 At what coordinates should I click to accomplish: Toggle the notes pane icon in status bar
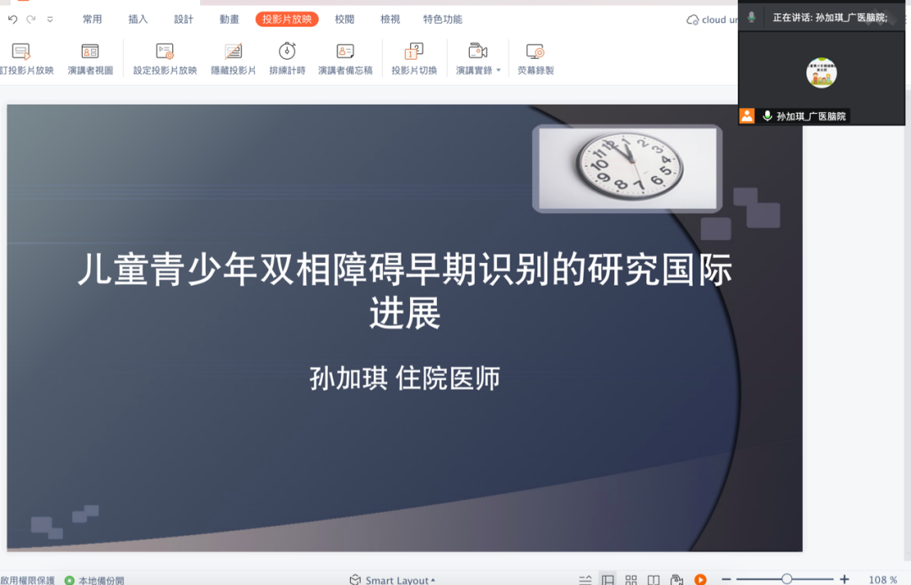pyautogui.click(x=585, y=579)
